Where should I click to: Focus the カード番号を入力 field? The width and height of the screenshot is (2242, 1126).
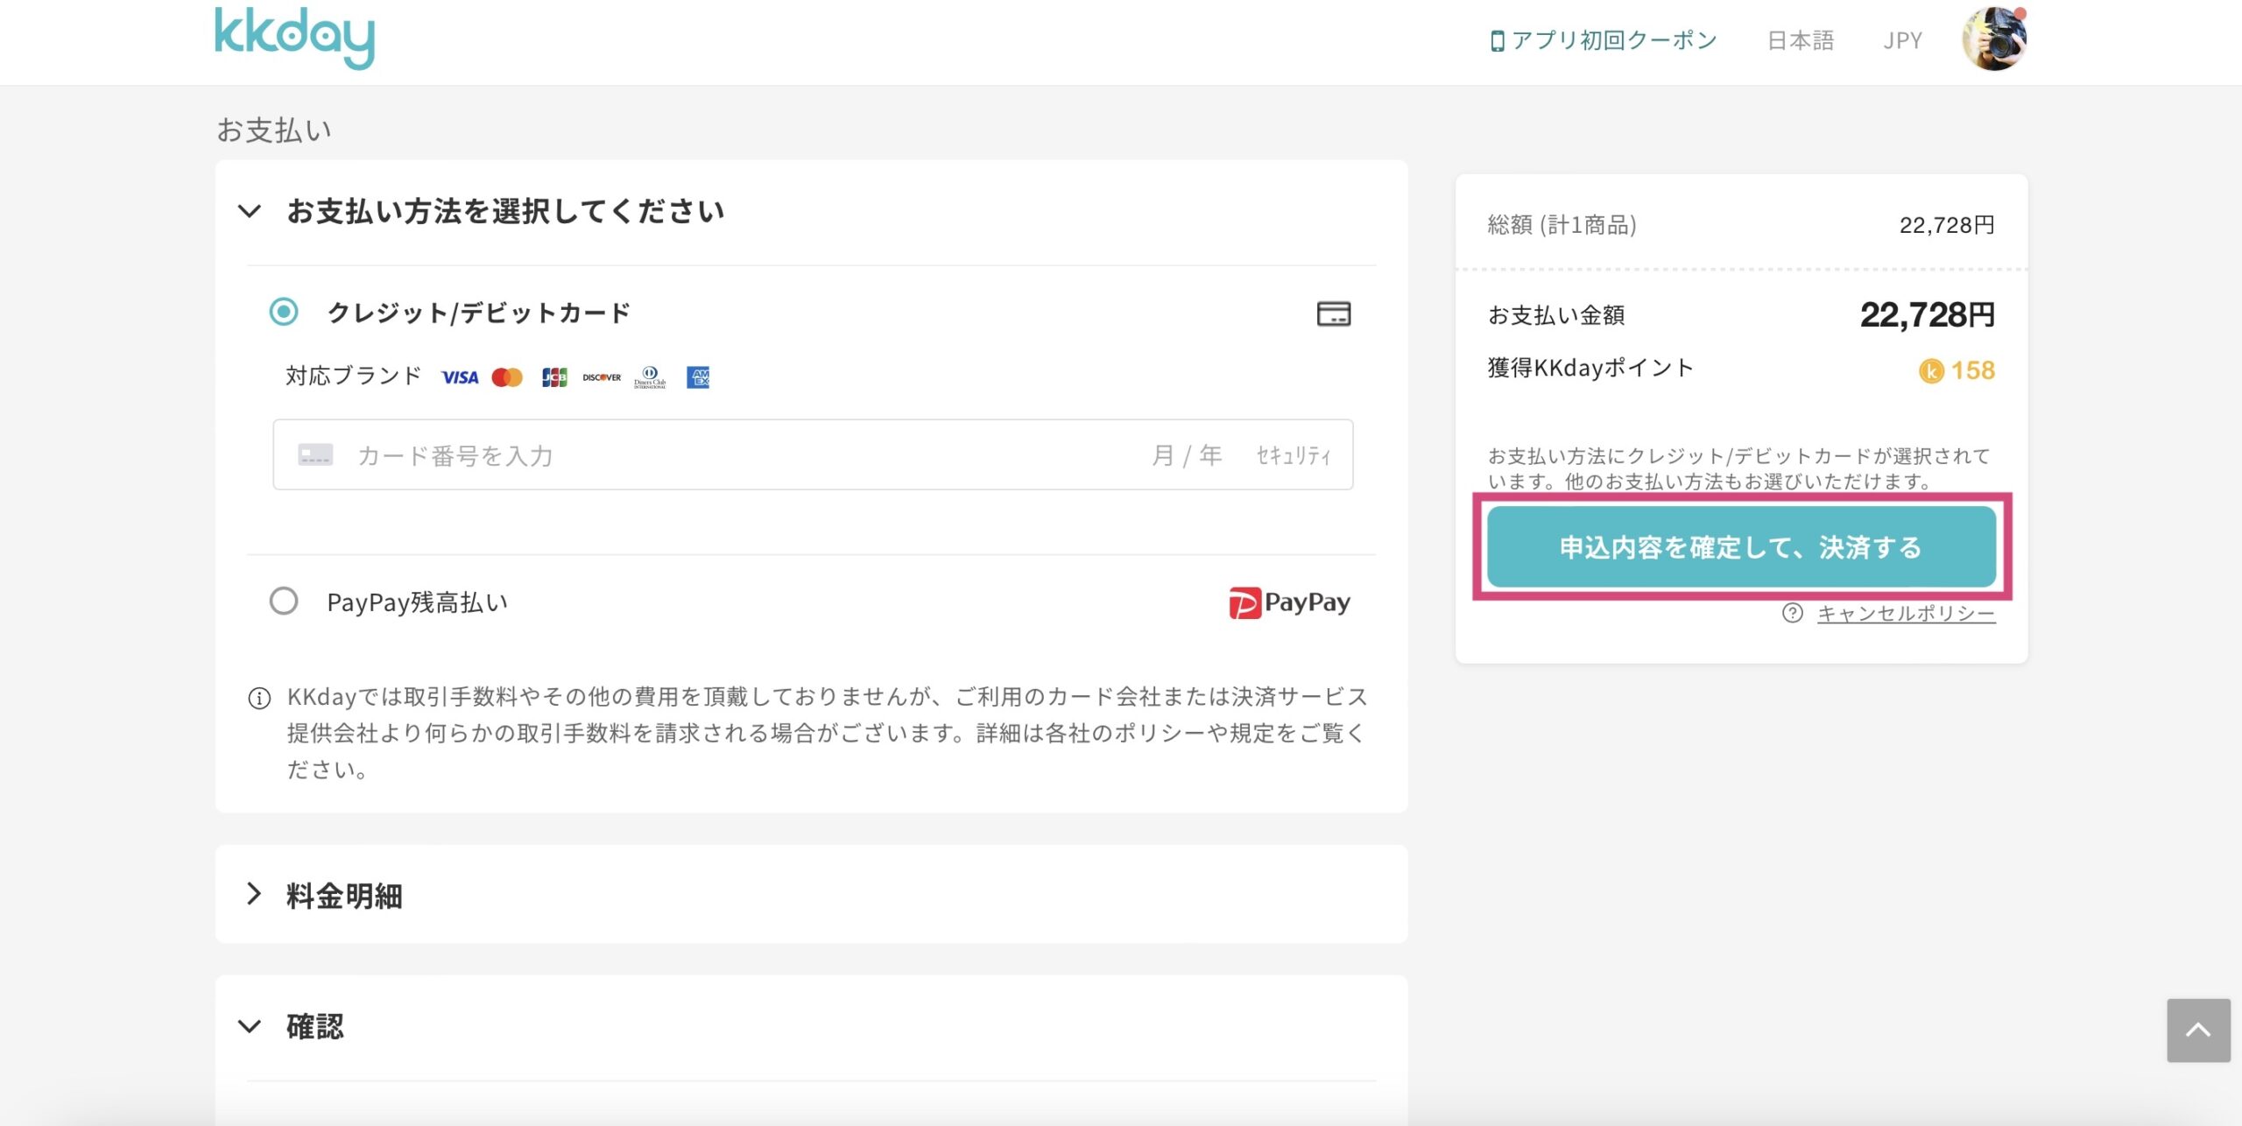[455, 455]
